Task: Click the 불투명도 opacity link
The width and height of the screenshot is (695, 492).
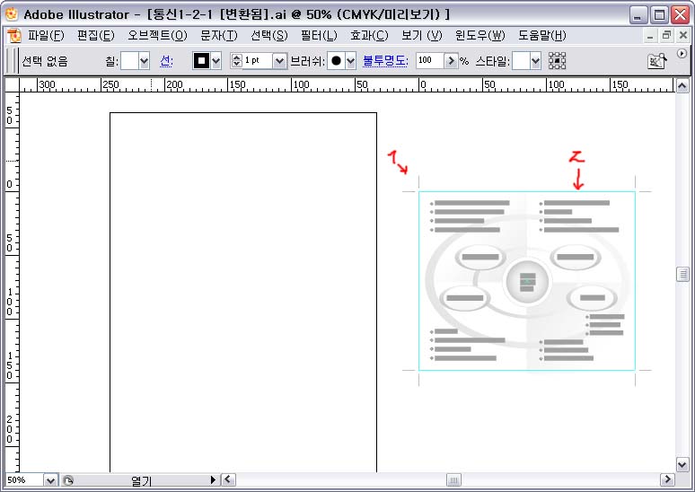Action: point(385,61)
